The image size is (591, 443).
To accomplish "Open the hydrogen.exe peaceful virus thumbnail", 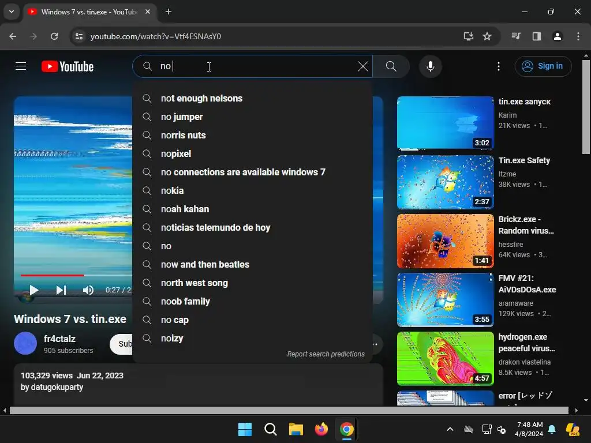I will click(x=445, y=358).
